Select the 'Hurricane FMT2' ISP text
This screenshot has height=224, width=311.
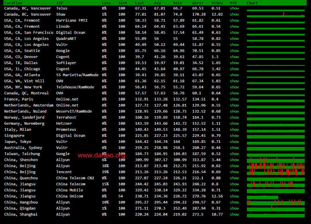pyautogui.click(x=72, y=20)
